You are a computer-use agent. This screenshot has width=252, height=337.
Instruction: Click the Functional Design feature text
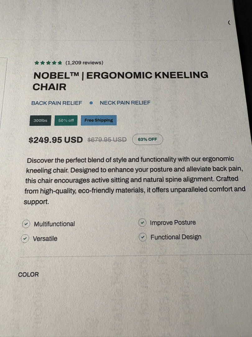176,237
